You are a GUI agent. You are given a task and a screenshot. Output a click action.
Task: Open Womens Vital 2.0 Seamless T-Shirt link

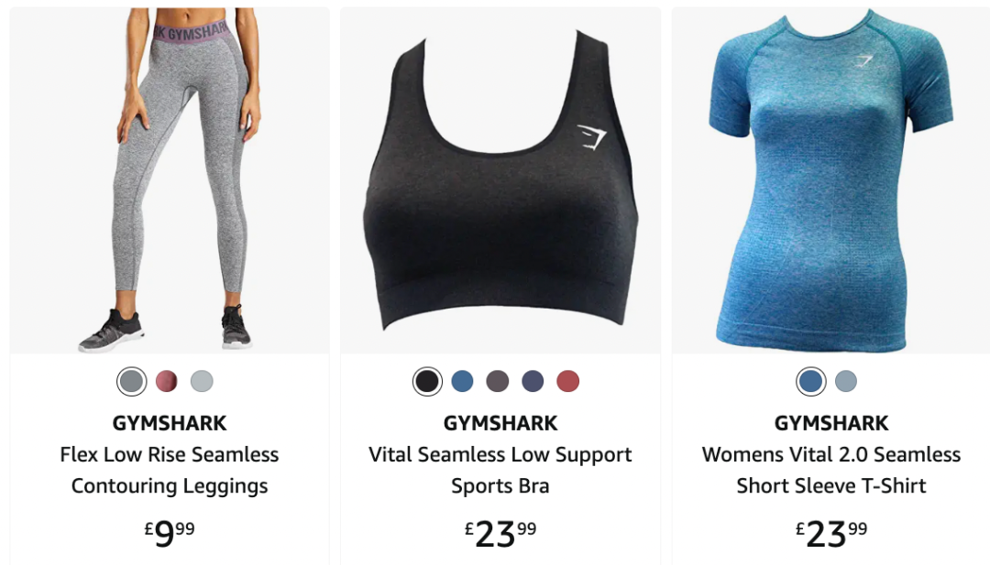[830, 471]
